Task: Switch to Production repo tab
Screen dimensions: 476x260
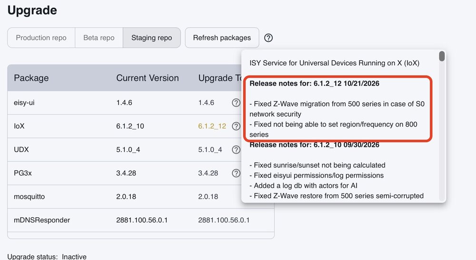Action: tap(41, 38)
